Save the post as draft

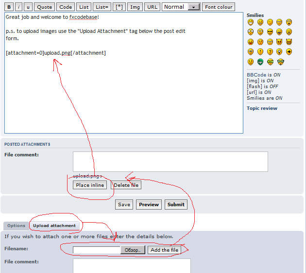point(124,204)
